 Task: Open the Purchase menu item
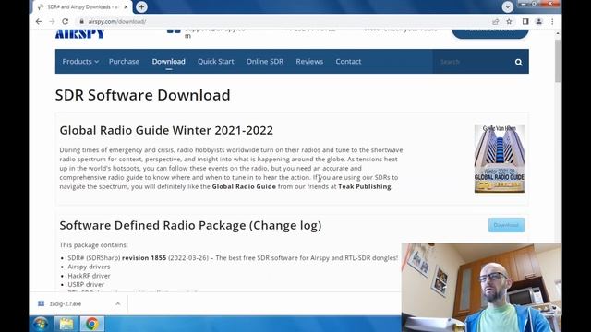[x=124, y=62]
